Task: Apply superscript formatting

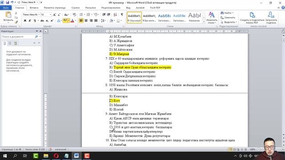Action: 52,21
